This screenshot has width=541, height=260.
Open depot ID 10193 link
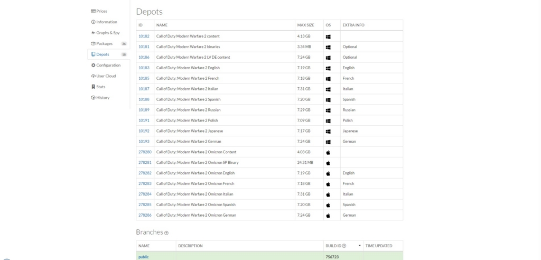144,142
